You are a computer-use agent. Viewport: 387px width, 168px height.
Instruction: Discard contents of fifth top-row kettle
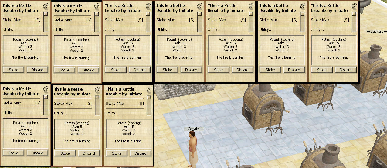pos(243,70)
